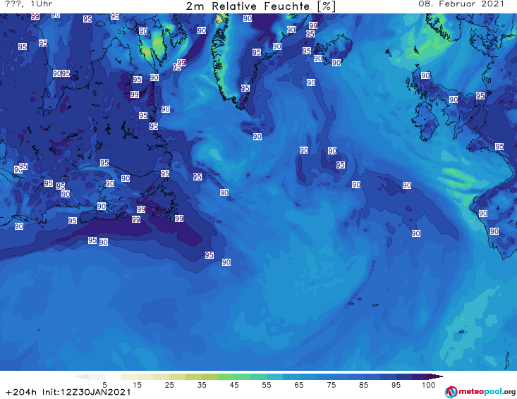Select the map title "2m Relative Feuchte [%]"
The height and width of the screenshot is (399, 517).
coord(261,6)
